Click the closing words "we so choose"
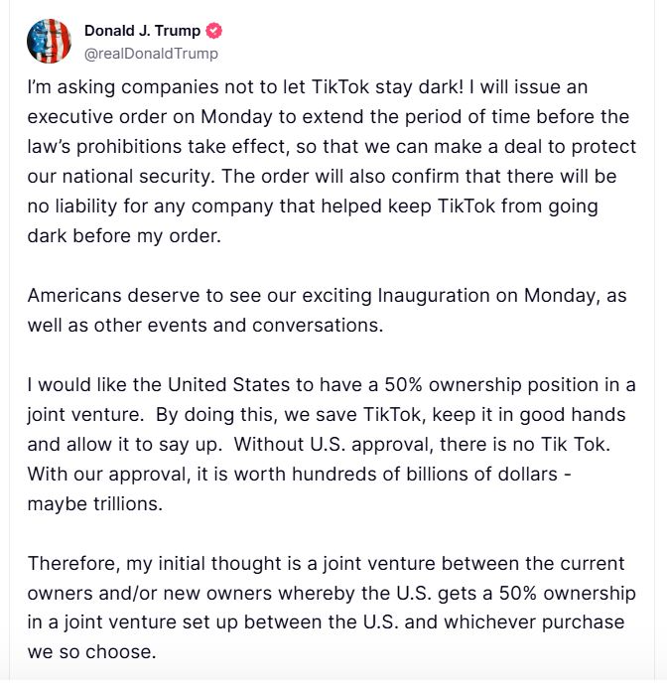The width and height of the screenshot is (667, 687). pyautogui.click(x=91, y=652)
